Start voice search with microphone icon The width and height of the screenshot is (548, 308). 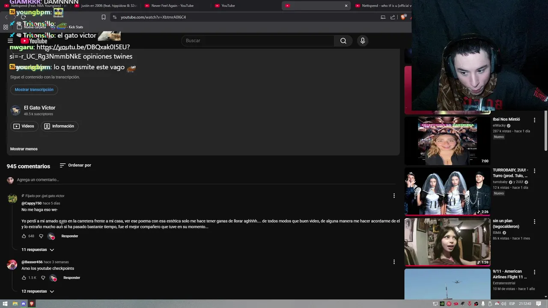pyautogui.click(x=363, y=41)
